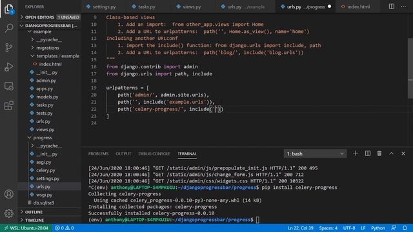Open notifications bell in status bar
The height and width of the screenshot is (232, 413).
point(405,228)
